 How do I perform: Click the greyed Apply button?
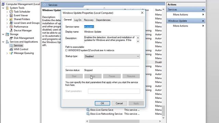click(x=136, y=103)
